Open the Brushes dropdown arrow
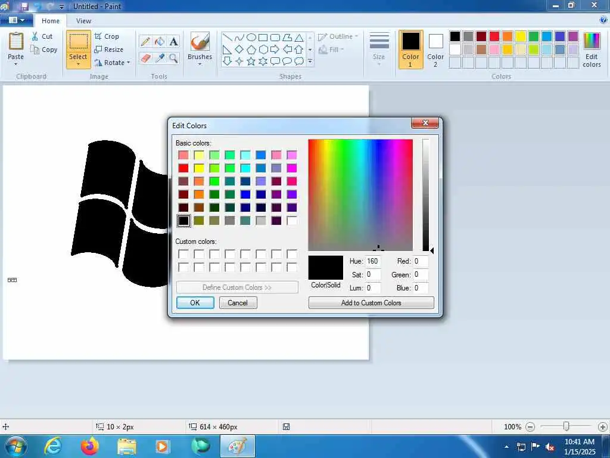Screen dimensions: 610x458 (200, 64)
